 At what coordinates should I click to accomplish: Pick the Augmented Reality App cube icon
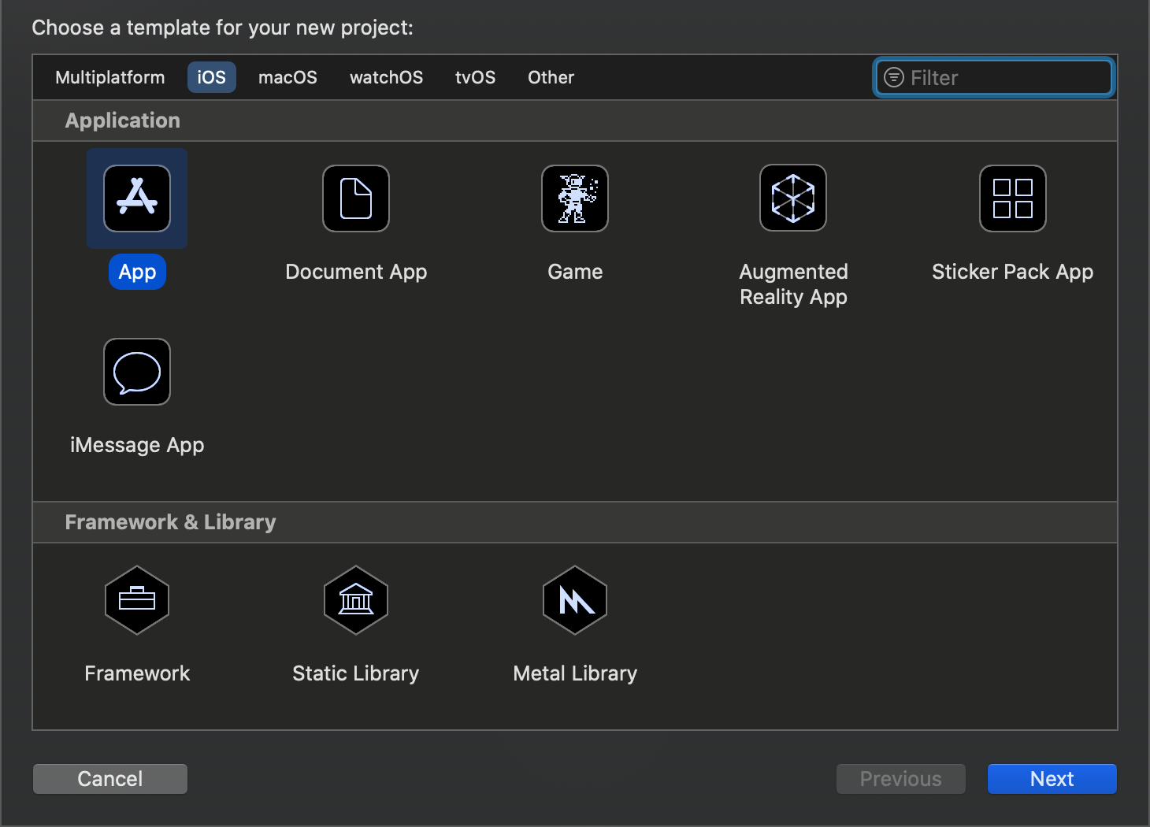[793, 198]
